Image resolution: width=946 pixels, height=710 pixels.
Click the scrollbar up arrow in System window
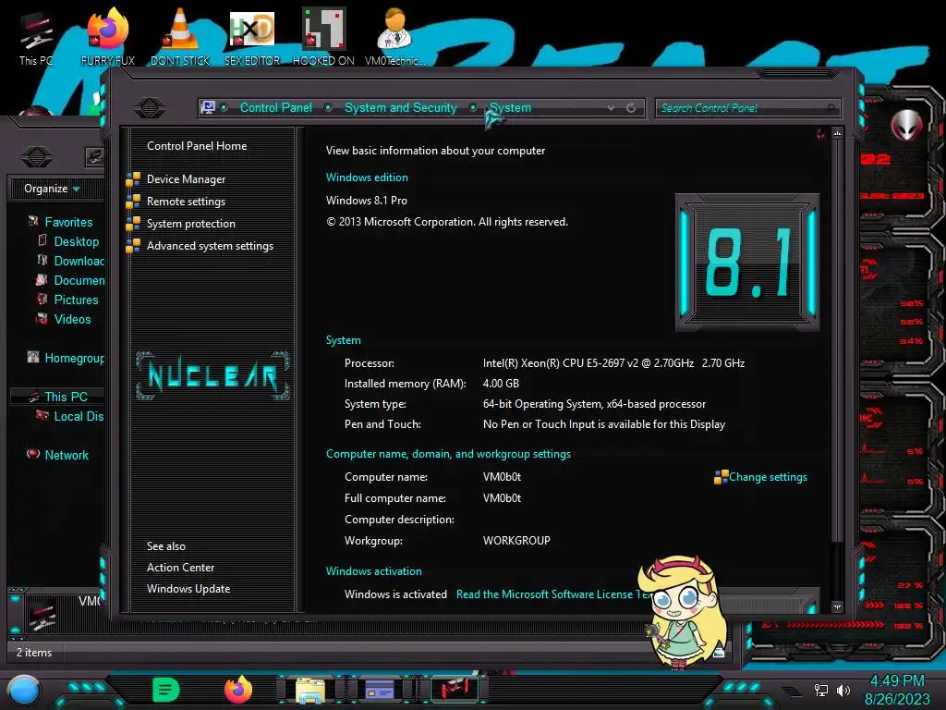point(837,133)
